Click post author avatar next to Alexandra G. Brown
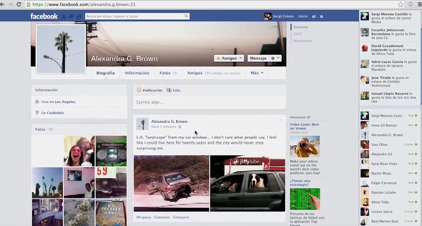The height and width of the screenshot is (226, 422). [142, 124]
